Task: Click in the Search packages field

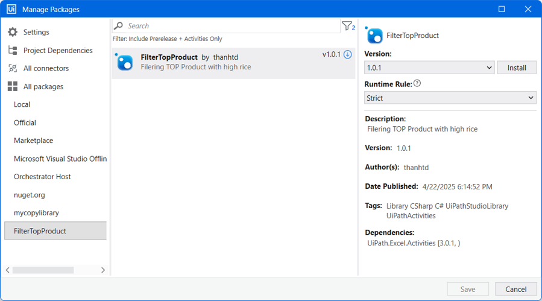Action: 226,26
